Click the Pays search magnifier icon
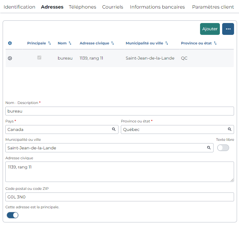This screenshot has width=239, height=229. [114, 129]
